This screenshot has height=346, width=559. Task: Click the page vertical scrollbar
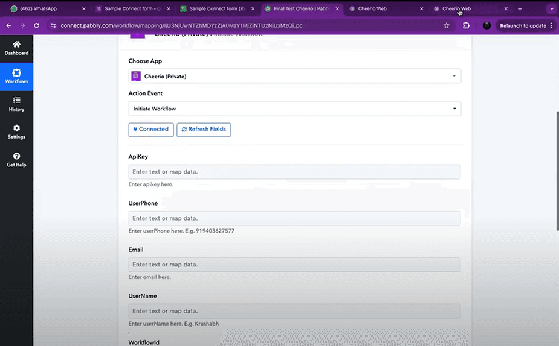[x=557, y=171]
